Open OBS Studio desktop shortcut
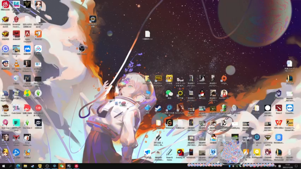 click(x=82, y=49)
